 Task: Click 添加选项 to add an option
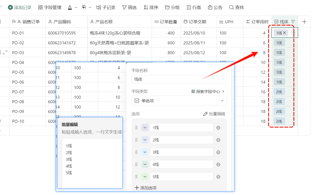pyautogui.click(x=146, y=187)
